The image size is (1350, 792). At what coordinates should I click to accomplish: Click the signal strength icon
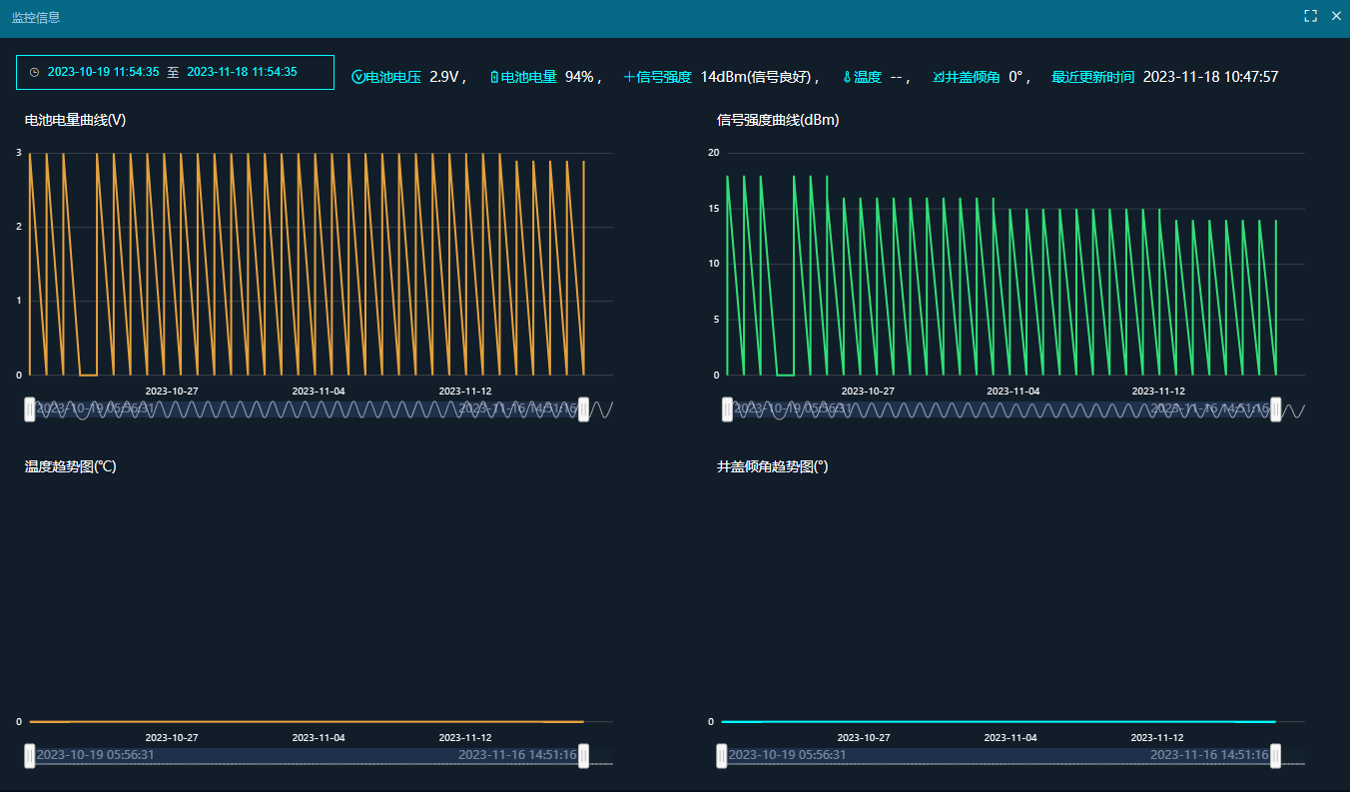click(x=629, y=77)
